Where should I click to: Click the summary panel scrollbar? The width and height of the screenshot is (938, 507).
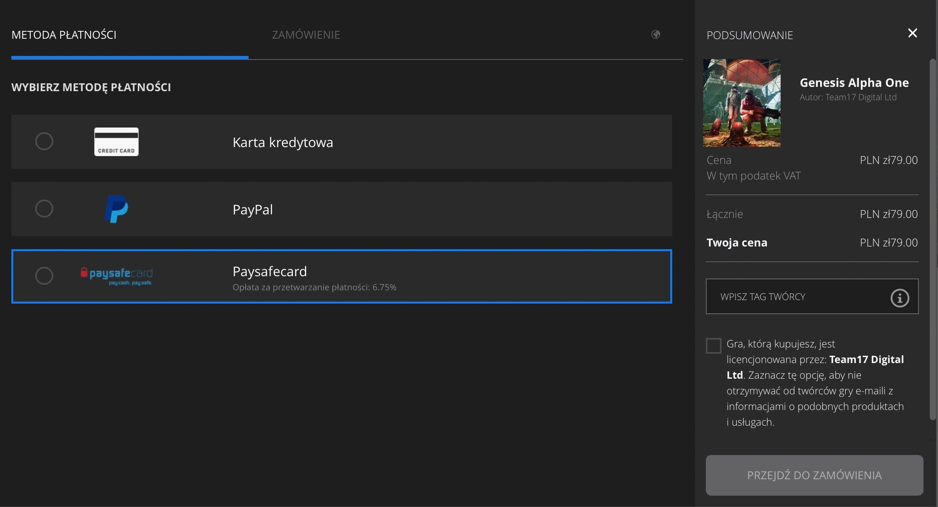pyautogui.click(x=933, y=239)
